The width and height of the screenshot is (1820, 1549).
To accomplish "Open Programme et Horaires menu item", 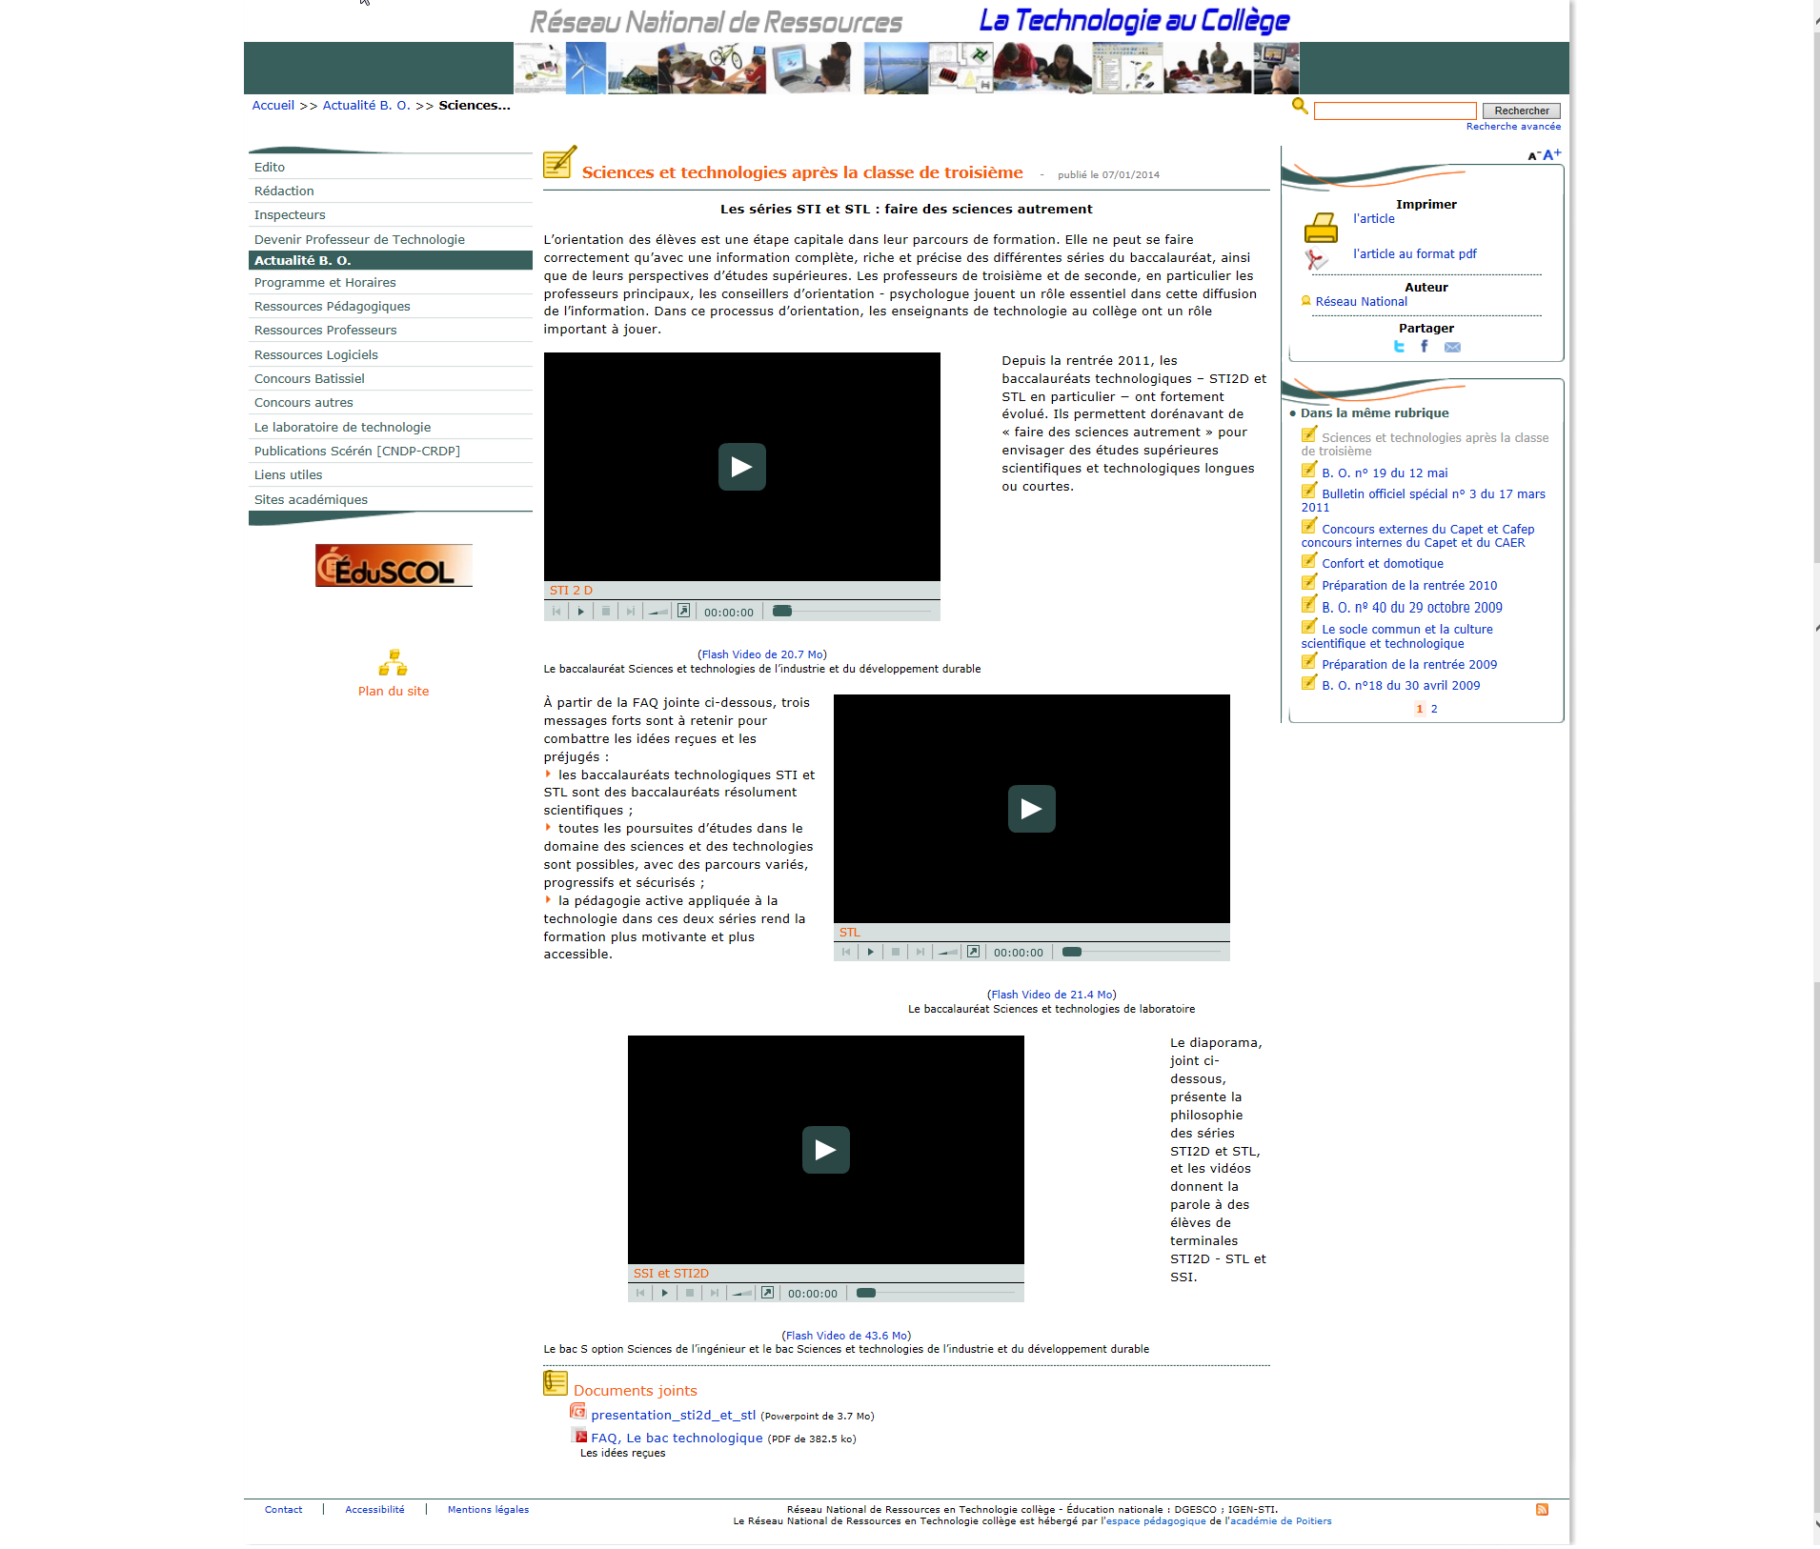I will click(325, 283).
